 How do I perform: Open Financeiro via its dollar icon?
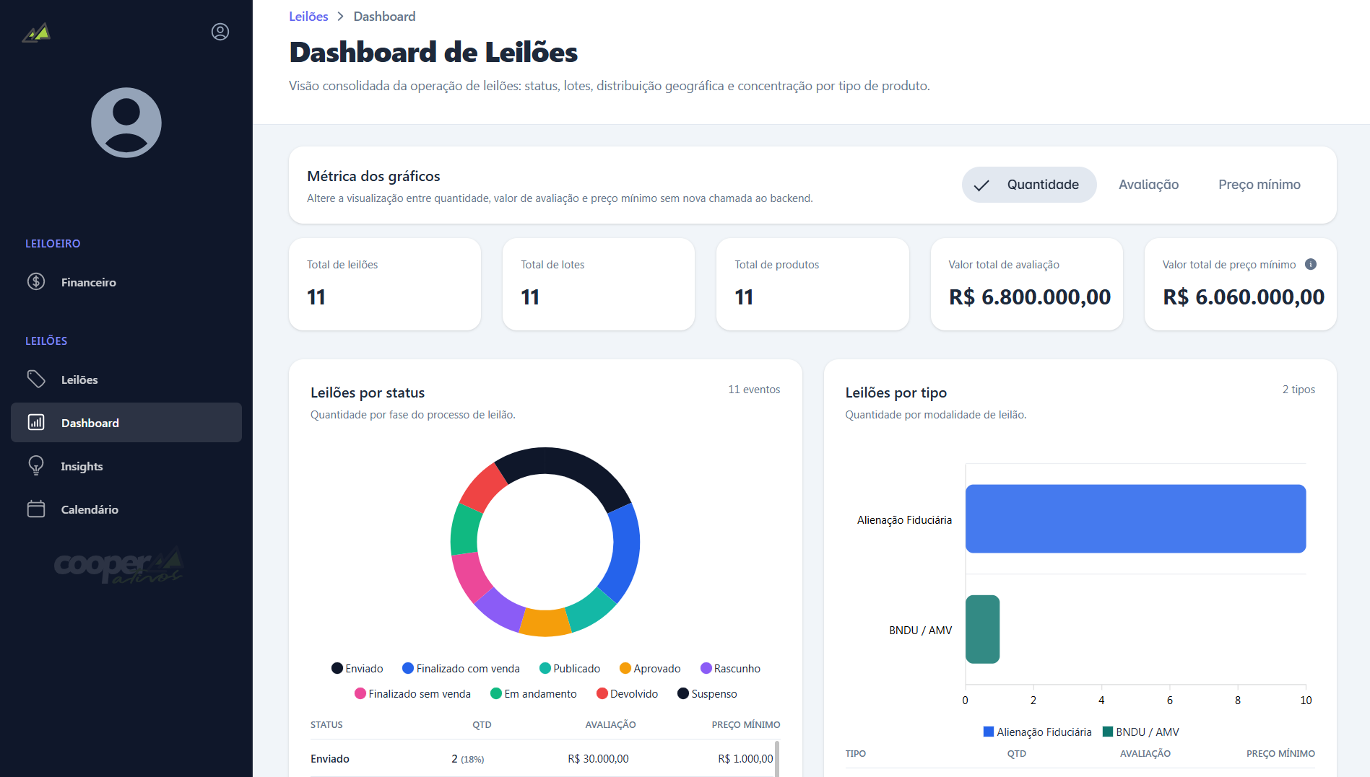tap(36, 281)
